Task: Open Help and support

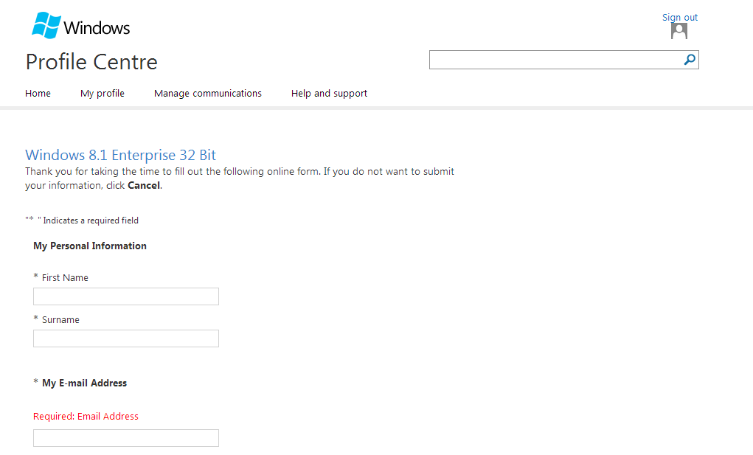Action: (329, 93)
